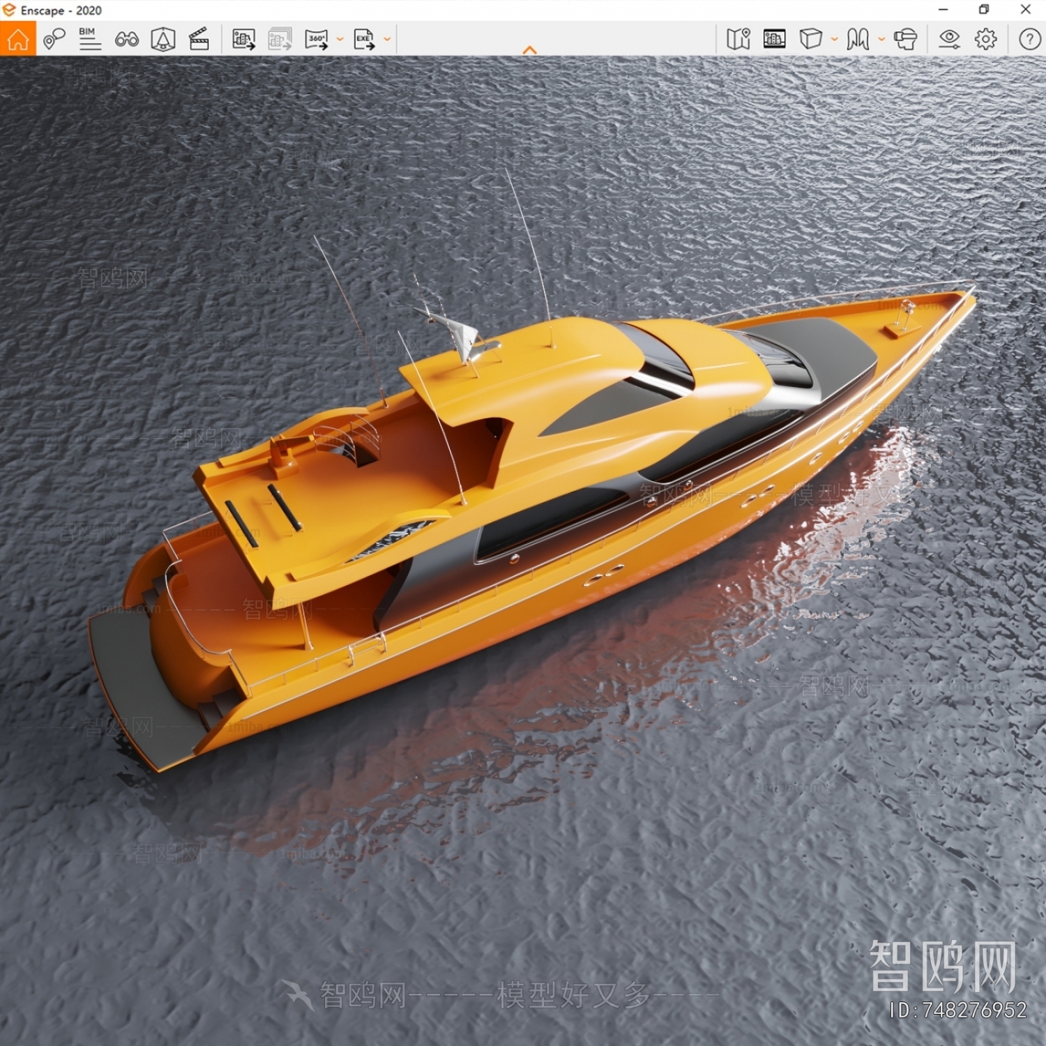Maximize or restore the Enscape window
1046x1046 pixels.
pos(984,10)
